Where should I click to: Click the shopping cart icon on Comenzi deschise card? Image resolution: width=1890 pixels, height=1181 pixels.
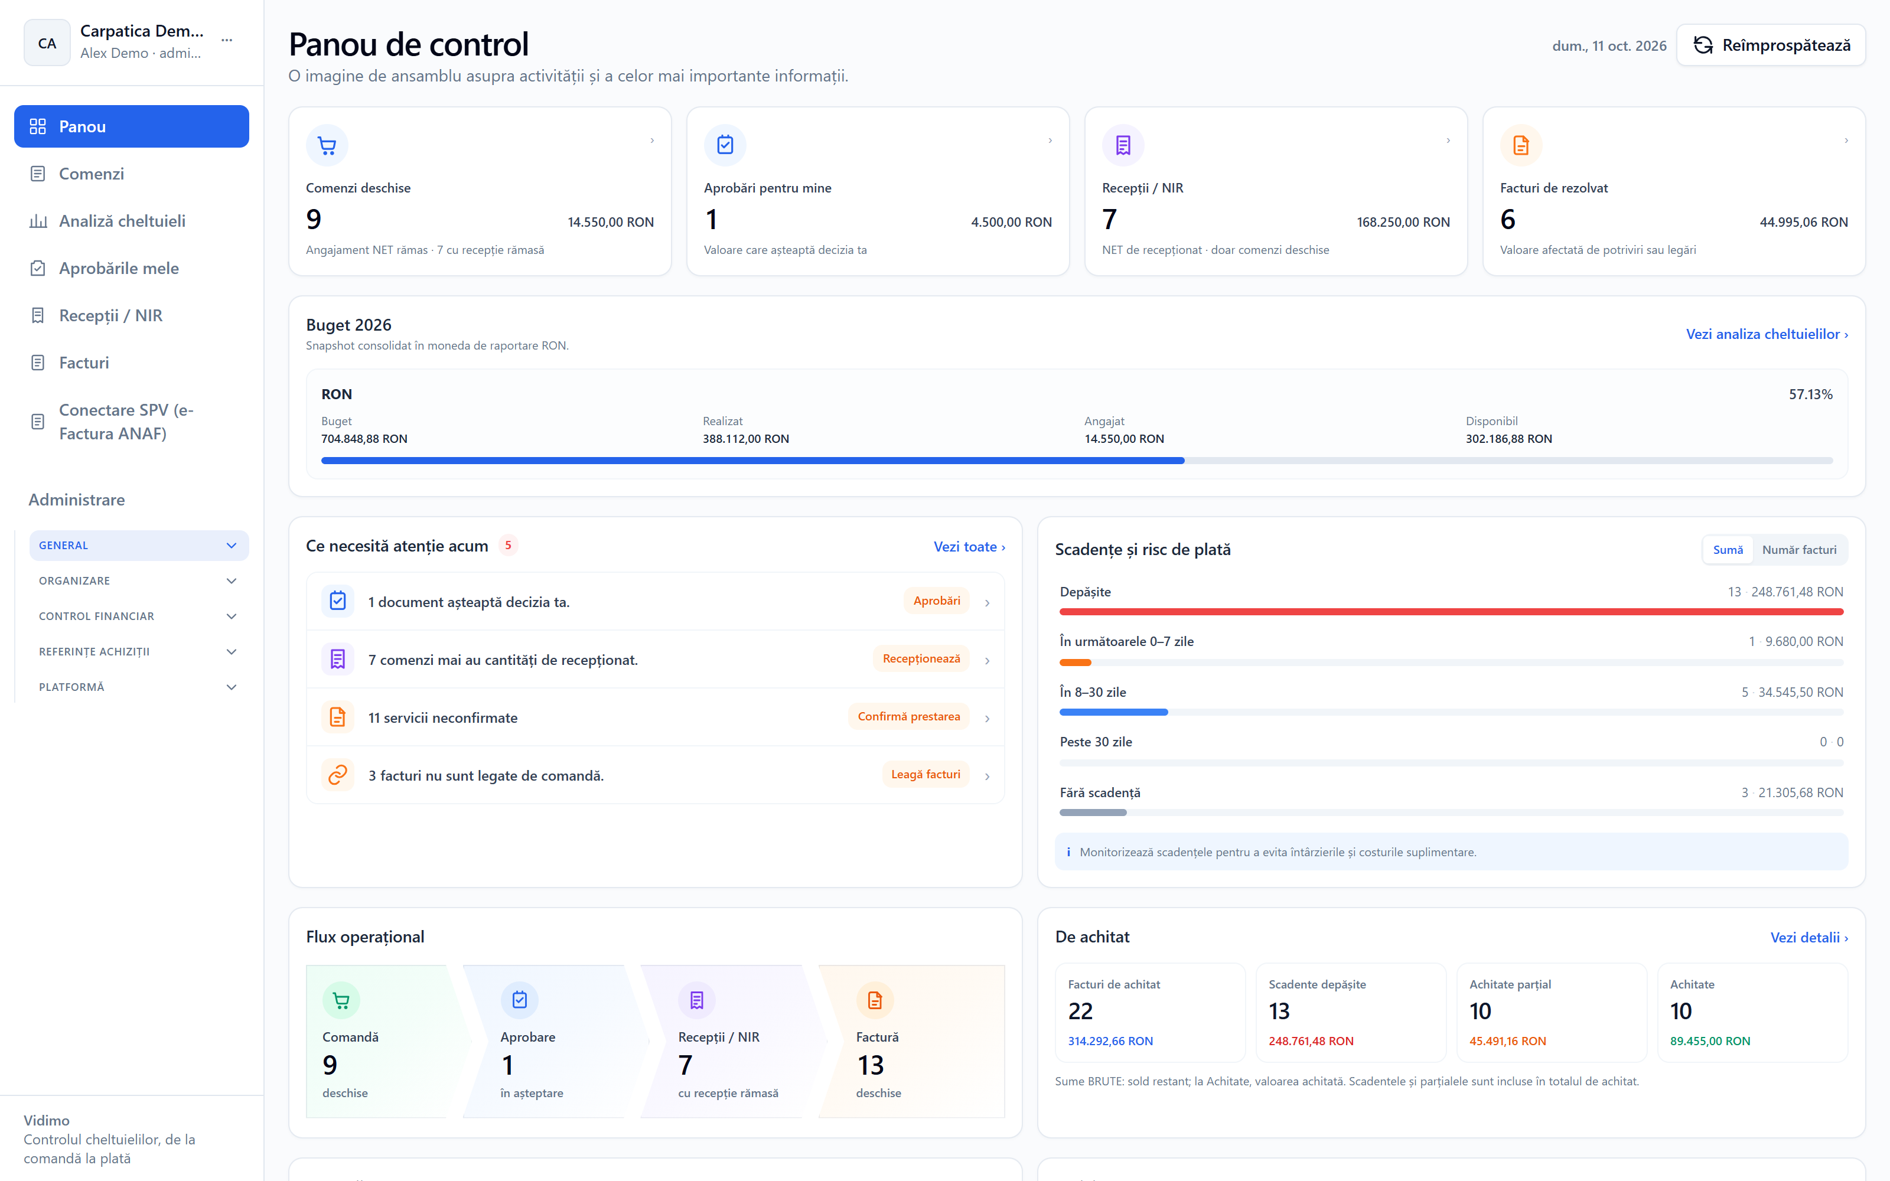[x=327, y=145]
